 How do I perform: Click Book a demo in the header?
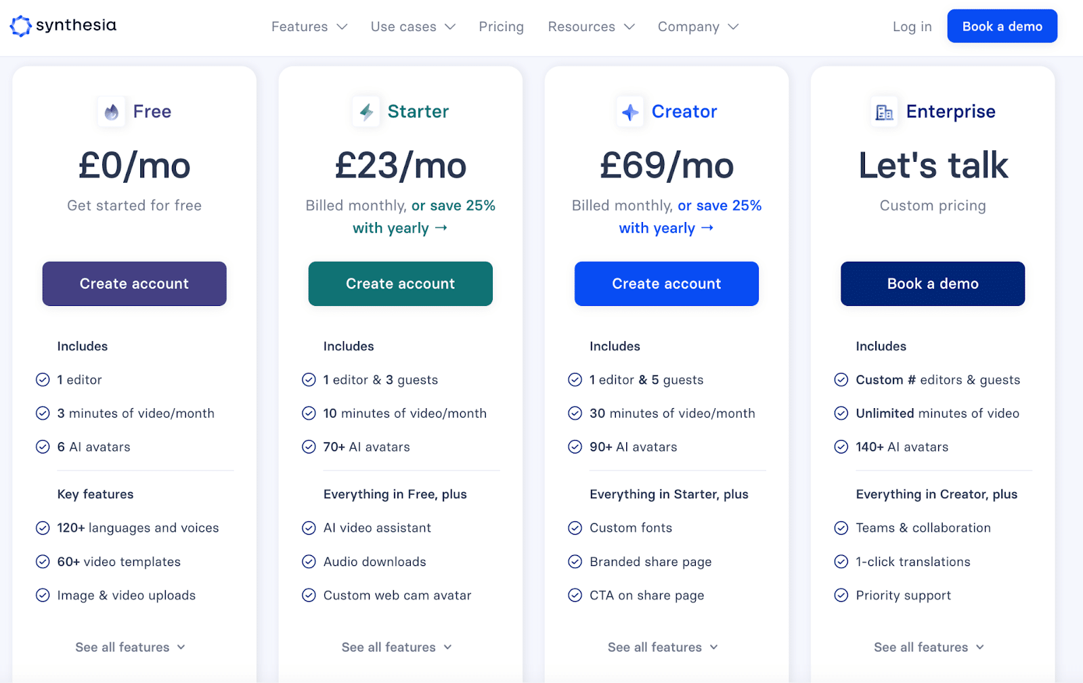1002,26
